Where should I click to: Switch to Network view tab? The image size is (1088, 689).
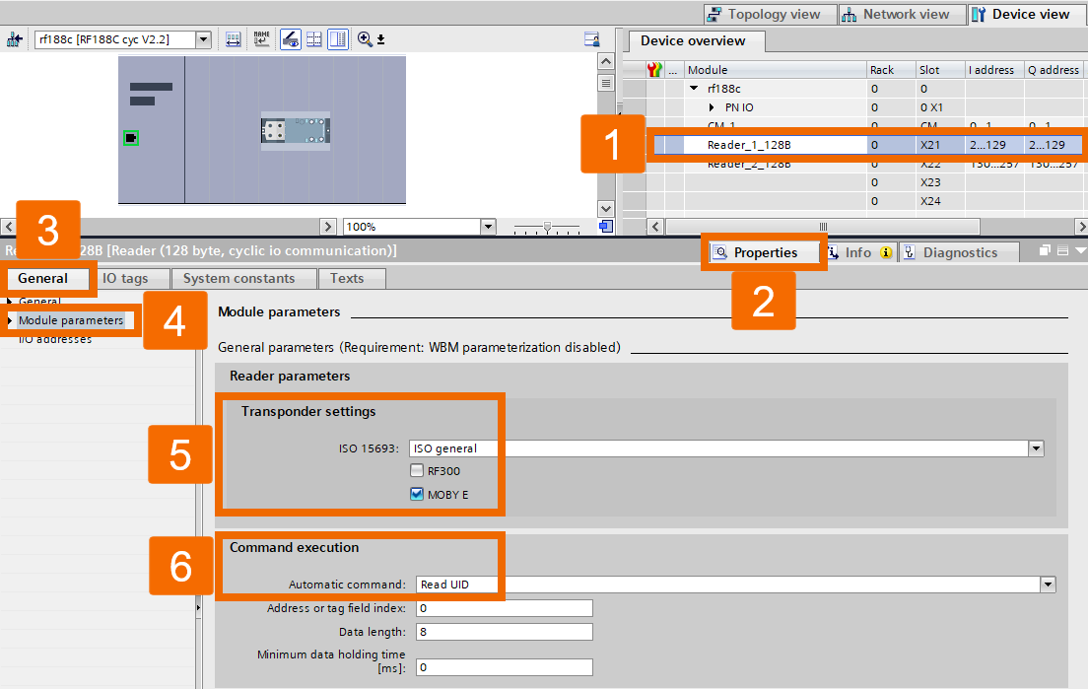(903, 15)
